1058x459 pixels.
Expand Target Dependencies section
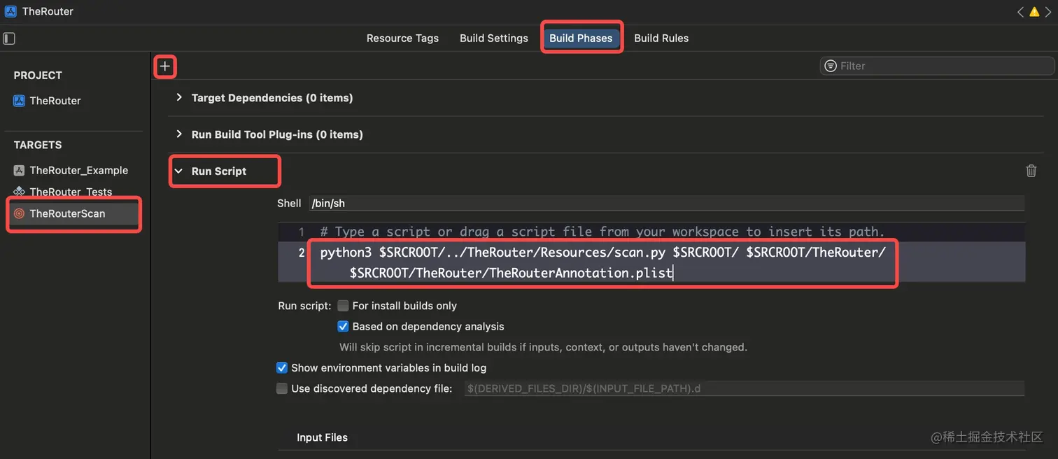coord(178,98)
